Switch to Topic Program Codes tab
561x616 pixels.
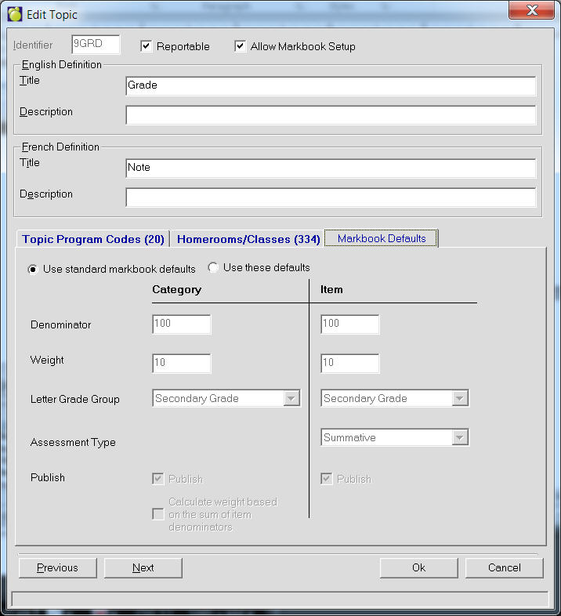[92, 239]
